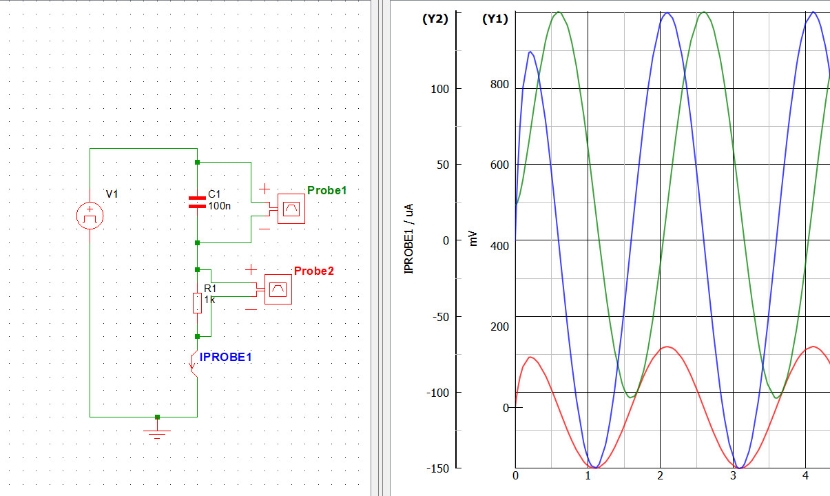
Task: Click the (Y2) axis header
Action: tap(435, 19)
